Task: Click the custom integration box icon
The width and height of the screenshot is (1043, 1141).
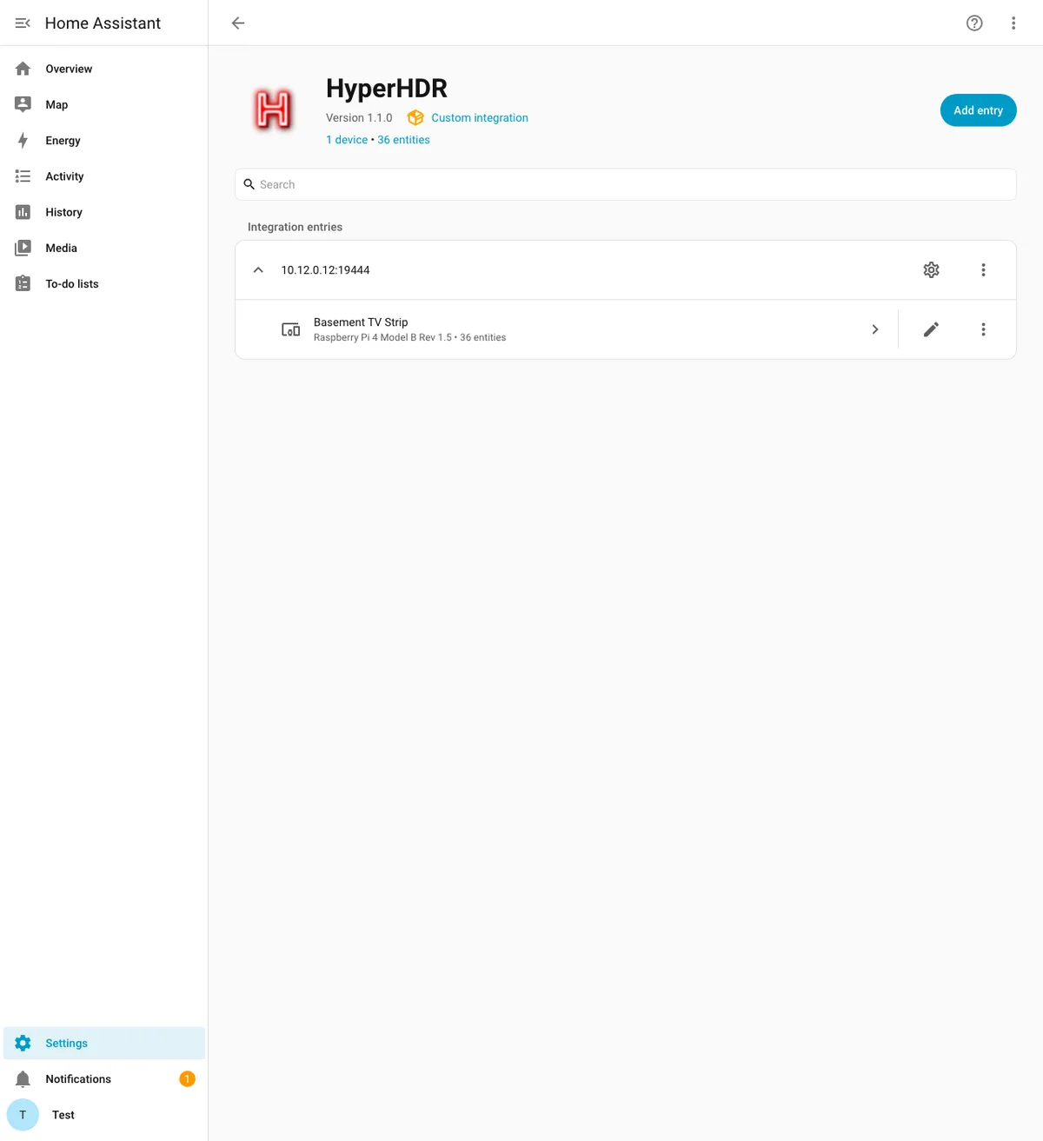Action: point(415,117)
